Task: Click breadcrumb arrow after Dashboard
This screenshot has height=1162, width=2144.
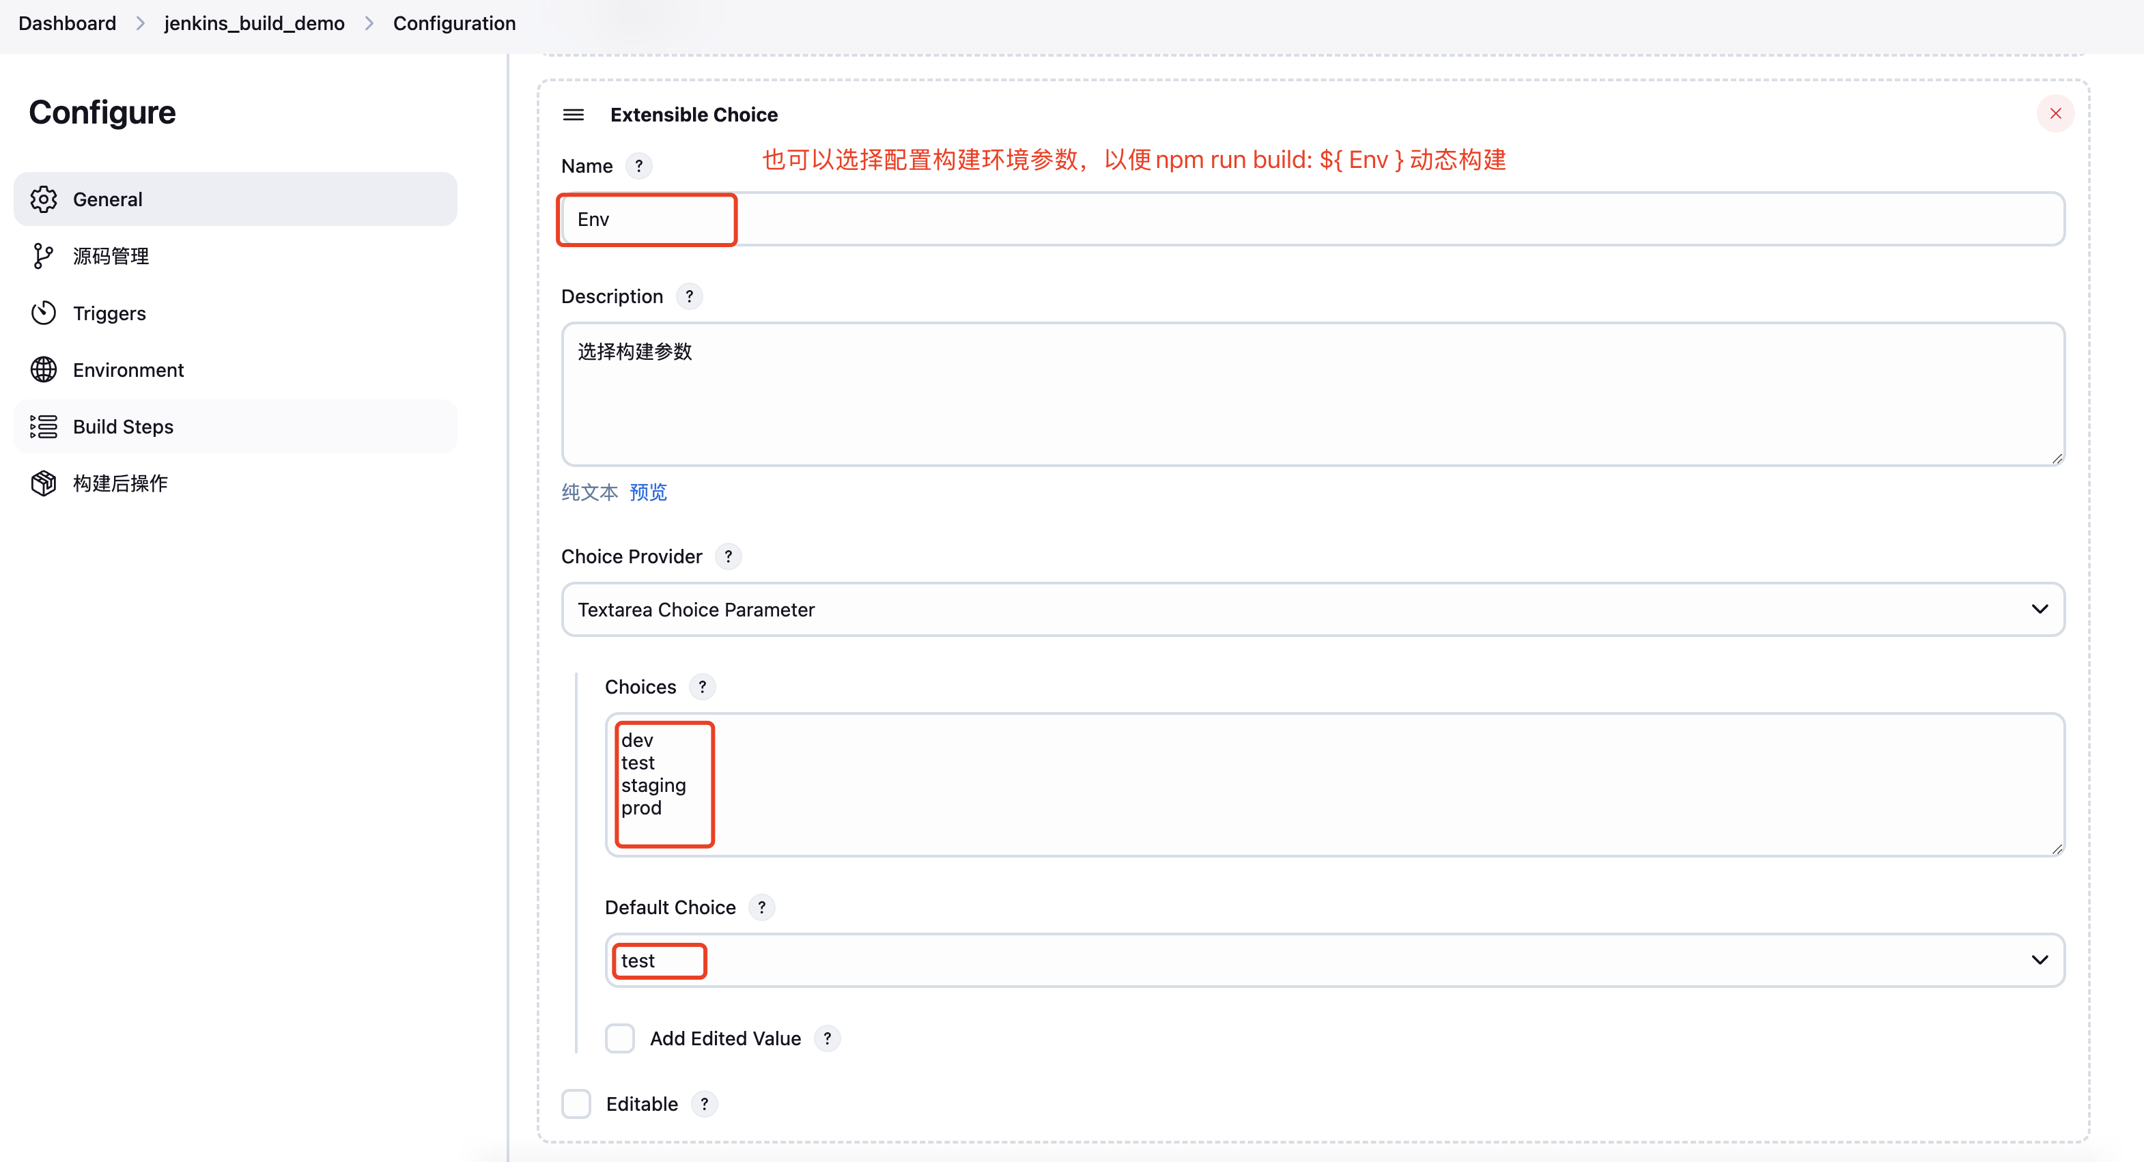Action: [140, 23]
